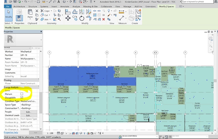The width and height of the screenshot is (218, 139).
Task: Click the Visual Style icon in view control bar
Action: click(x=62, y=133)
